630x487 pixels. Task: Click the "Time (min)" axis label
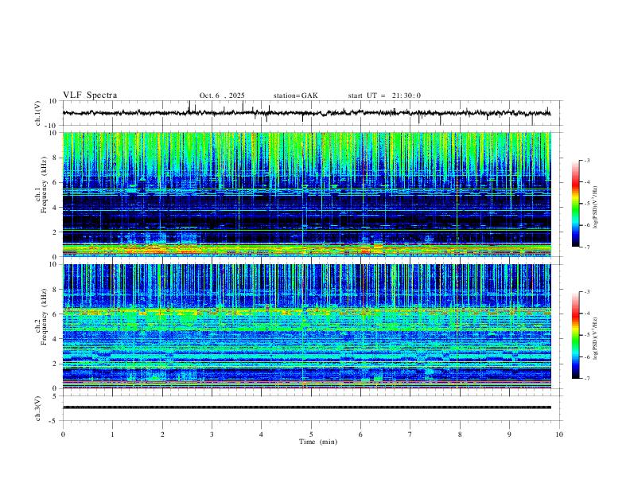tap(318, 442)
